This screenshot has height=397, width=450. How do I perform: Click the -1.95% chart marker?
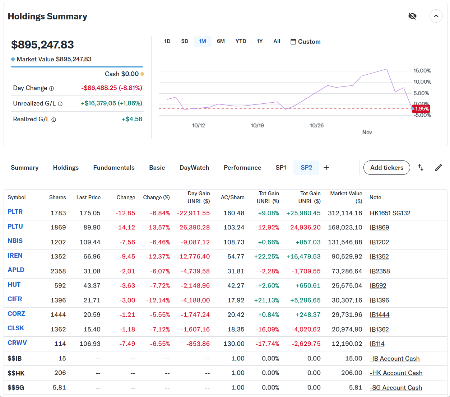coord(421,109)
